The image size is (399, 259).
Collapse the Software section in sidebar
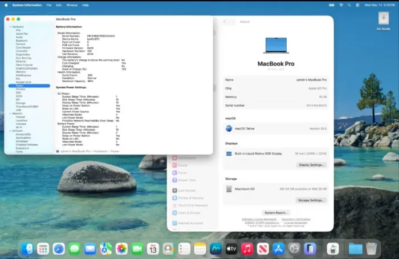pyautogui.click(x=10, y=131)
